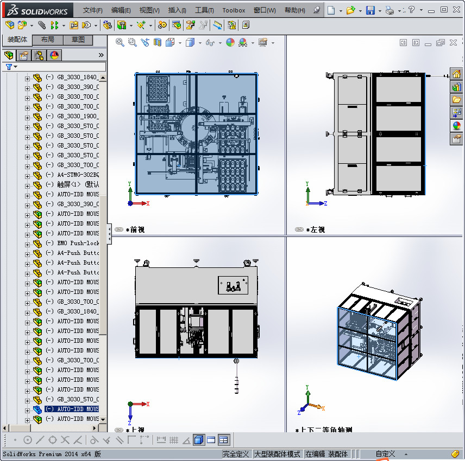This screenshot has width=465, height=461.
Task: Activate the zoom to area tool
Action: pos(132,42)
